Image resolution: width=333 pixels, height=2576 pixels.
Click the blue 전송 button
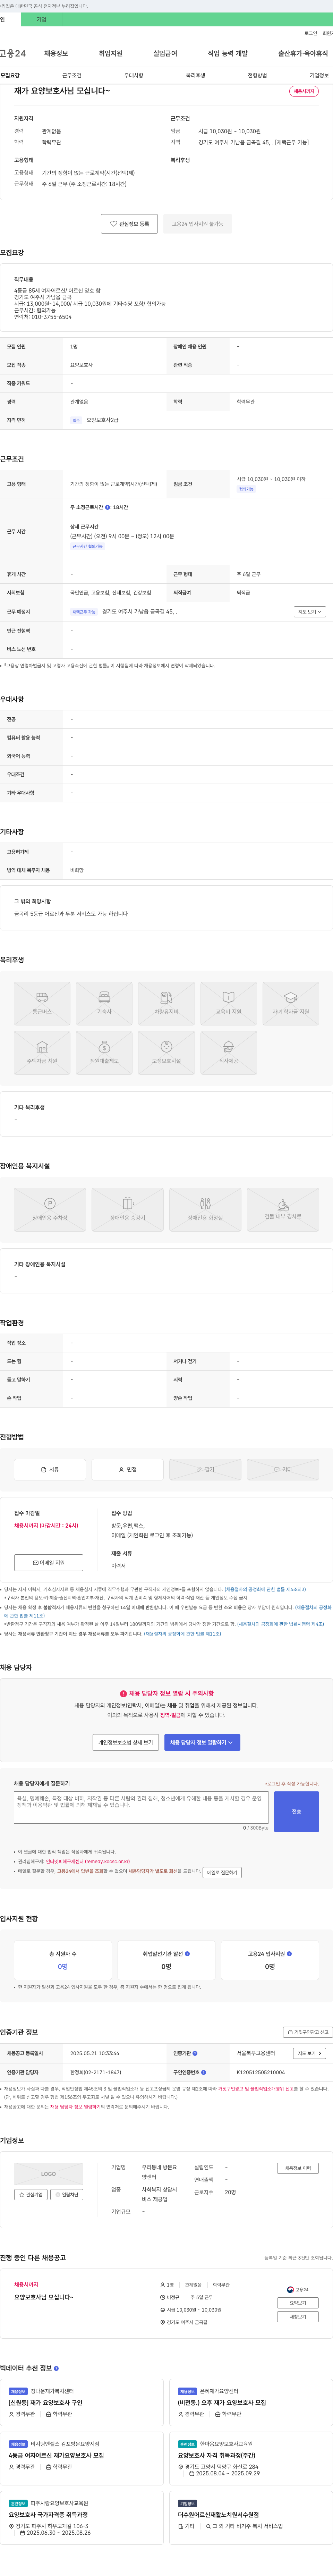click(x=296, y=1811)
